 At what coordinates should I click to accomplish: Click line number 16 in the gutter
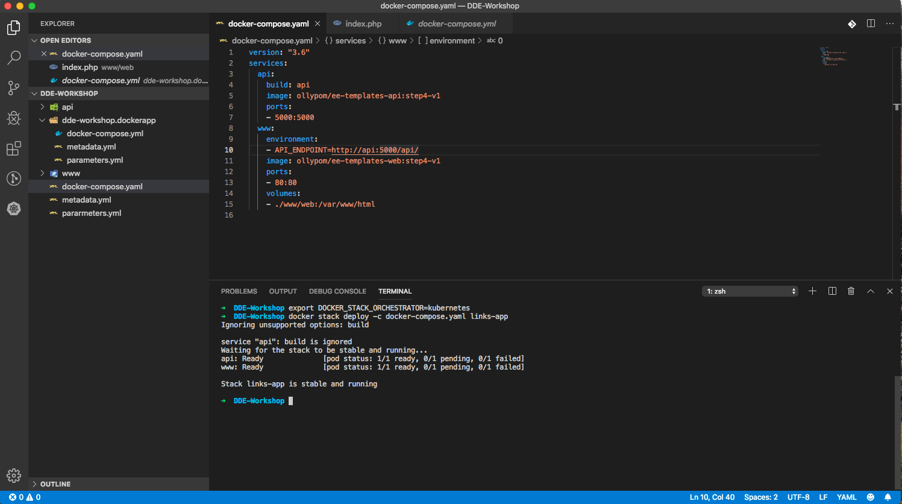pyautogui.click(x=229, y=215)
